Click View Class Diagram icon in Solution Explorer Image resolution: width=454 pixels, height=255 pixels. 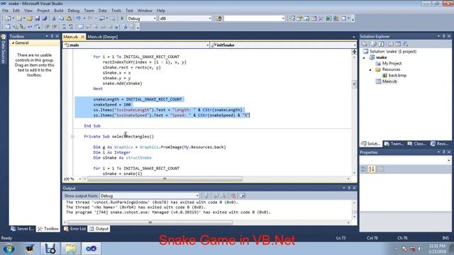[405, 44]
